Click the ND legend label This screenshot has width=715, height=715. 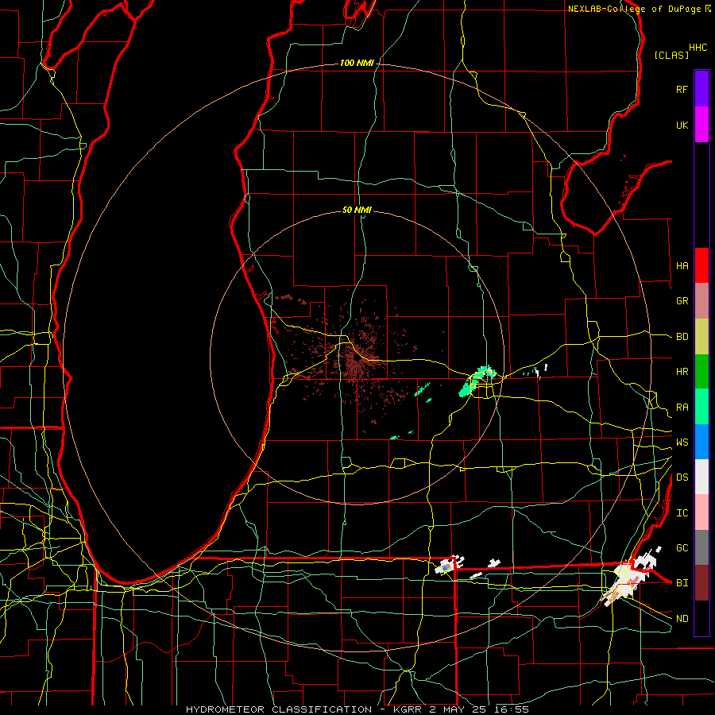[x=682, y=619]
